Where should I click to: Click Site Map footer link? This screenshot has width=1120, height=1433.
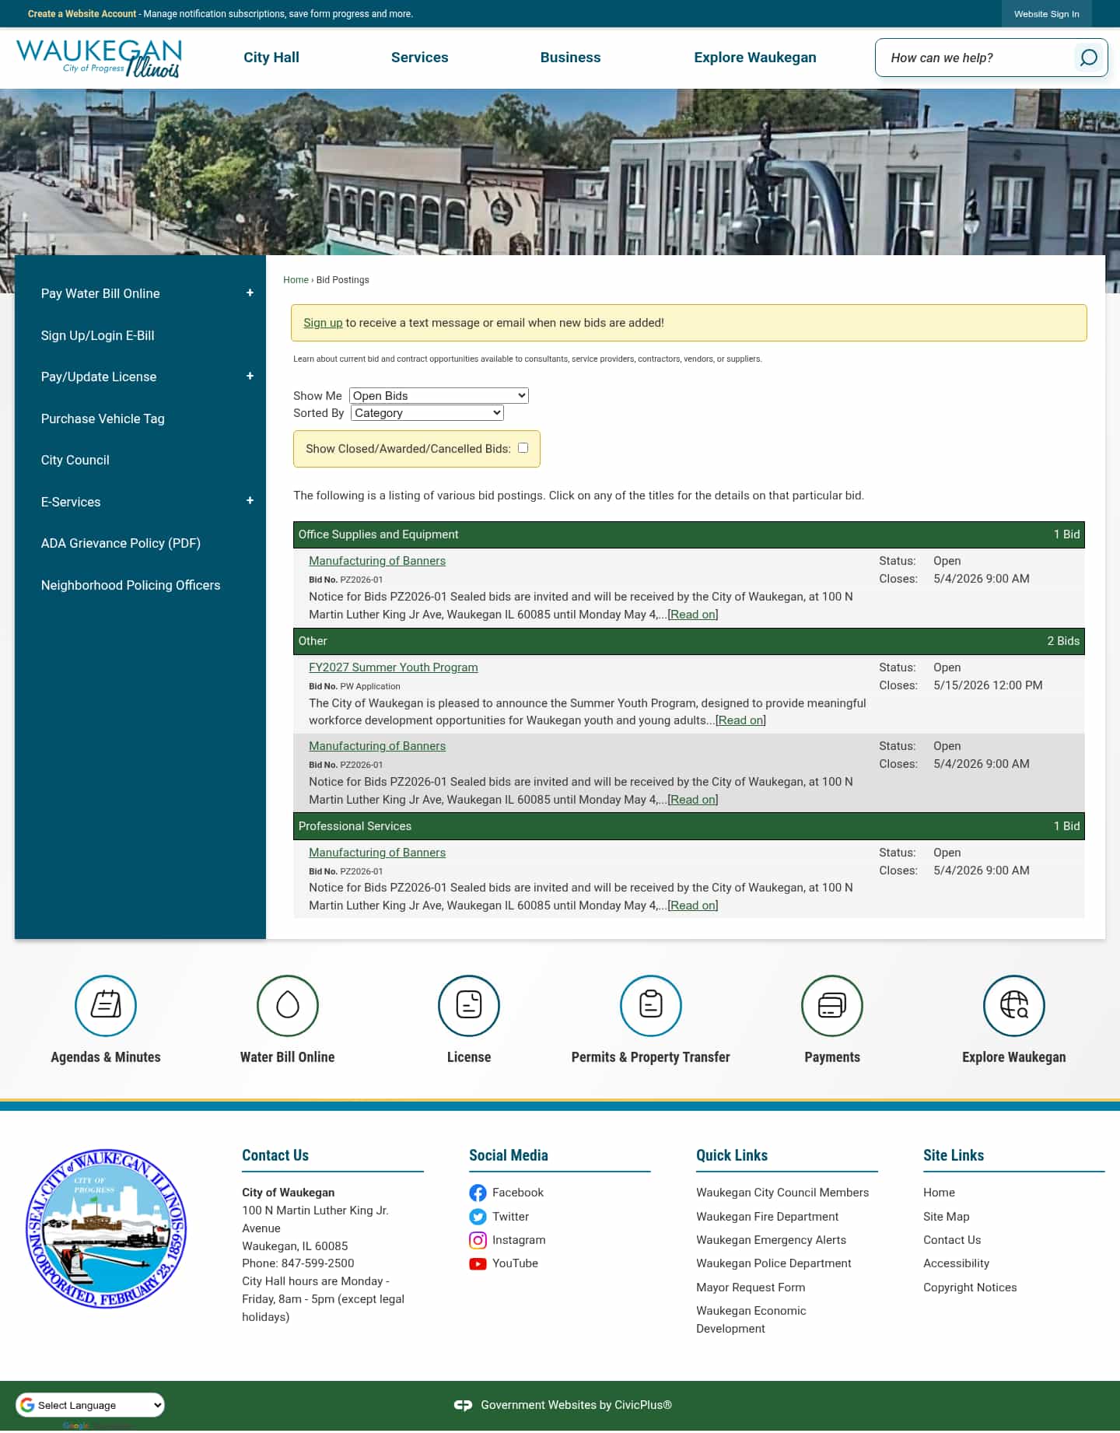tap(947, 1217)
